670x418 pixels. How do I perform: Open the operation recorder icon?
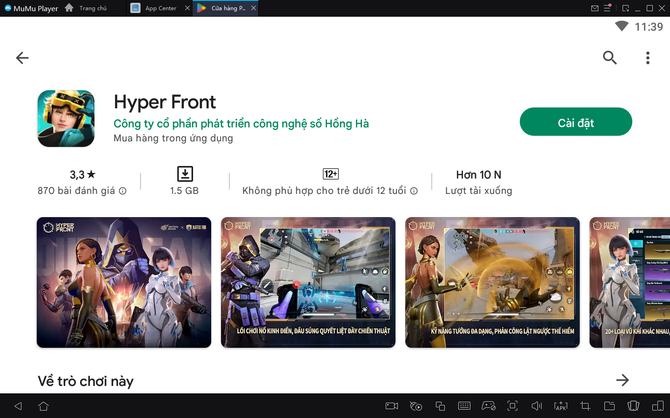click(x=416, y=406)
